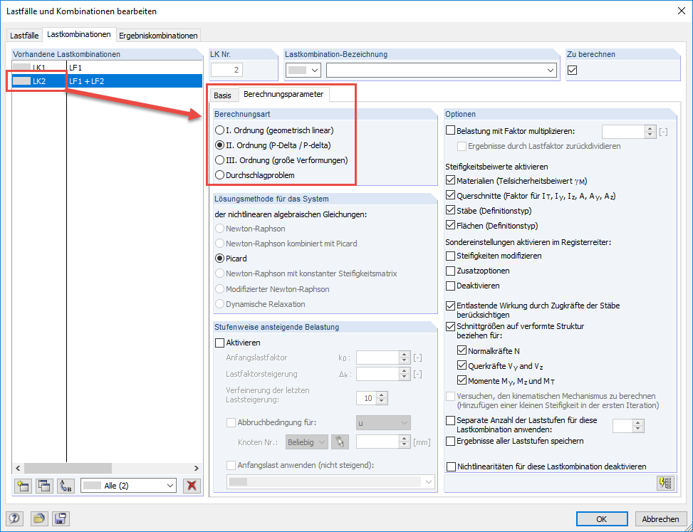Enable Steifigkeiten modifizieren

(x=450, y=256)
